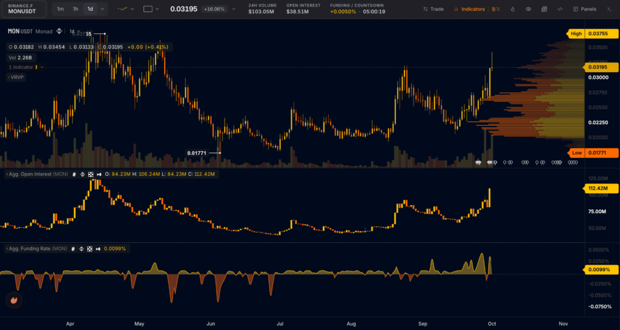Click the 0.03000 price axis label
The image size is (620, 330).
coord(598,77)
